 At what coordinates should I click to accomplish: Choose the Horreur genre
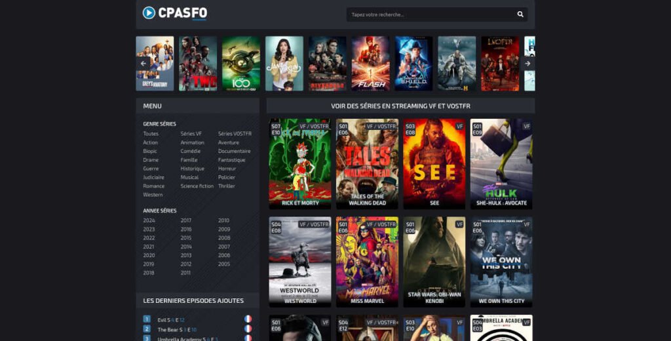pos(227,169)
